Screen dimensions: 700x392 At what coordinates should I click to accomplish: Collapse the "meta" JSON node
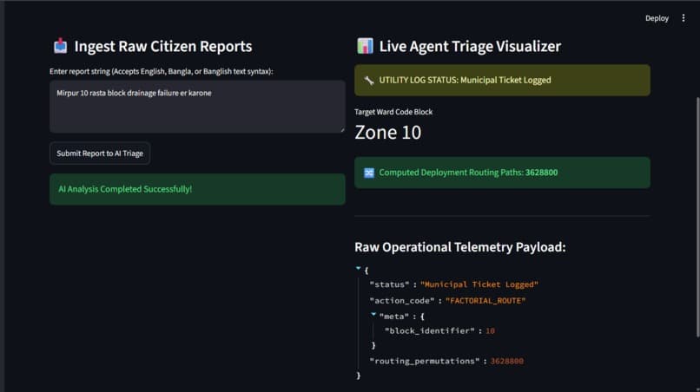coord(373,315)
